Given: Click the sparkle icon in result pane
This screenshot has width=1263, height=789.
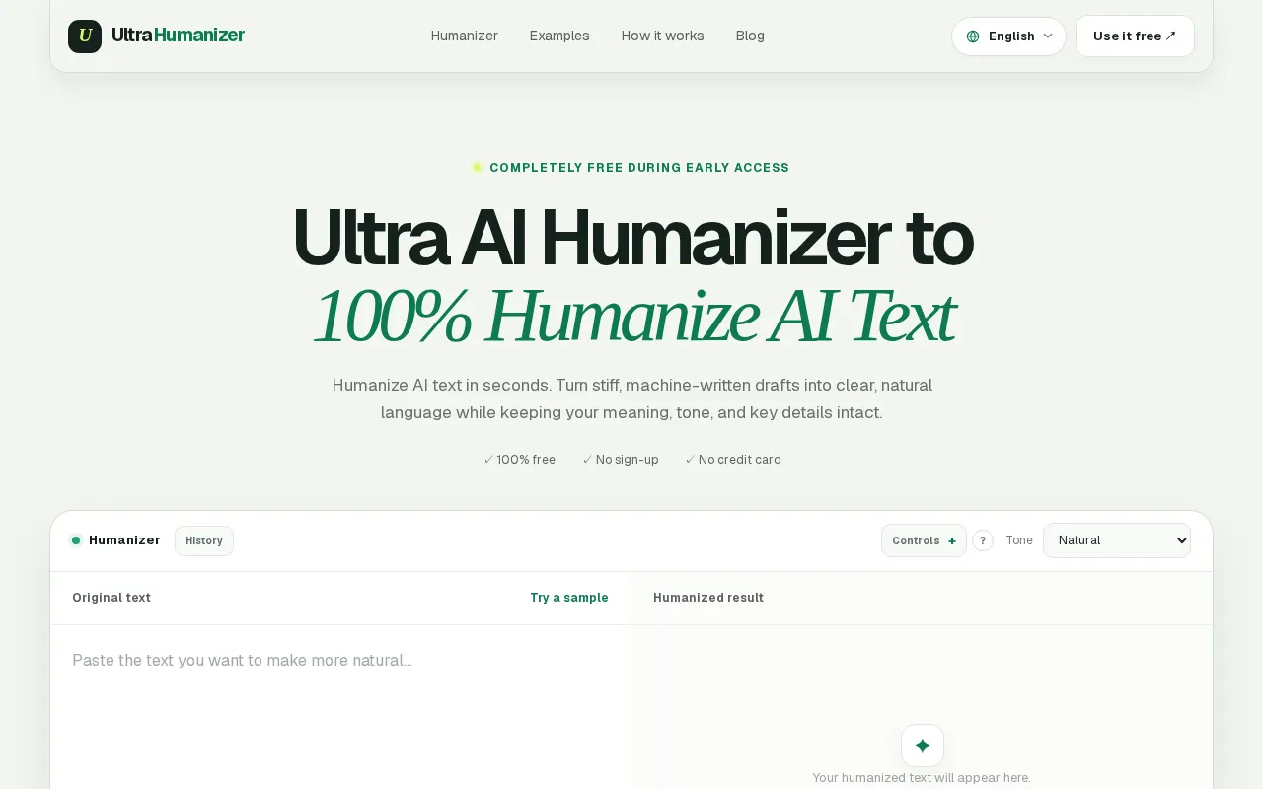Looking at the screenshot, I should coord(923,746).
